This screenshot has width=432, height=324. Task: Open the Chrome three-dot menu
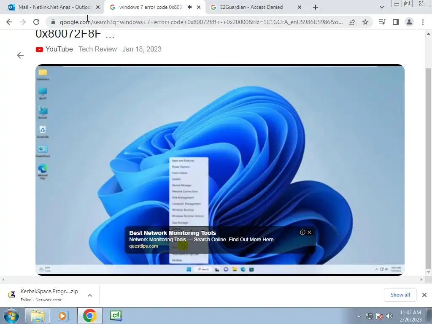pos(423,22)
